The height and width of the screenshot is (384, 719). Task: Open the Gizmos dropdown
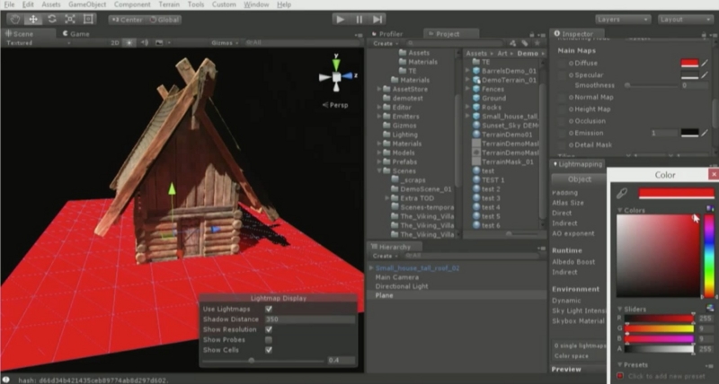pyautogui.click(x=225, y=42)
